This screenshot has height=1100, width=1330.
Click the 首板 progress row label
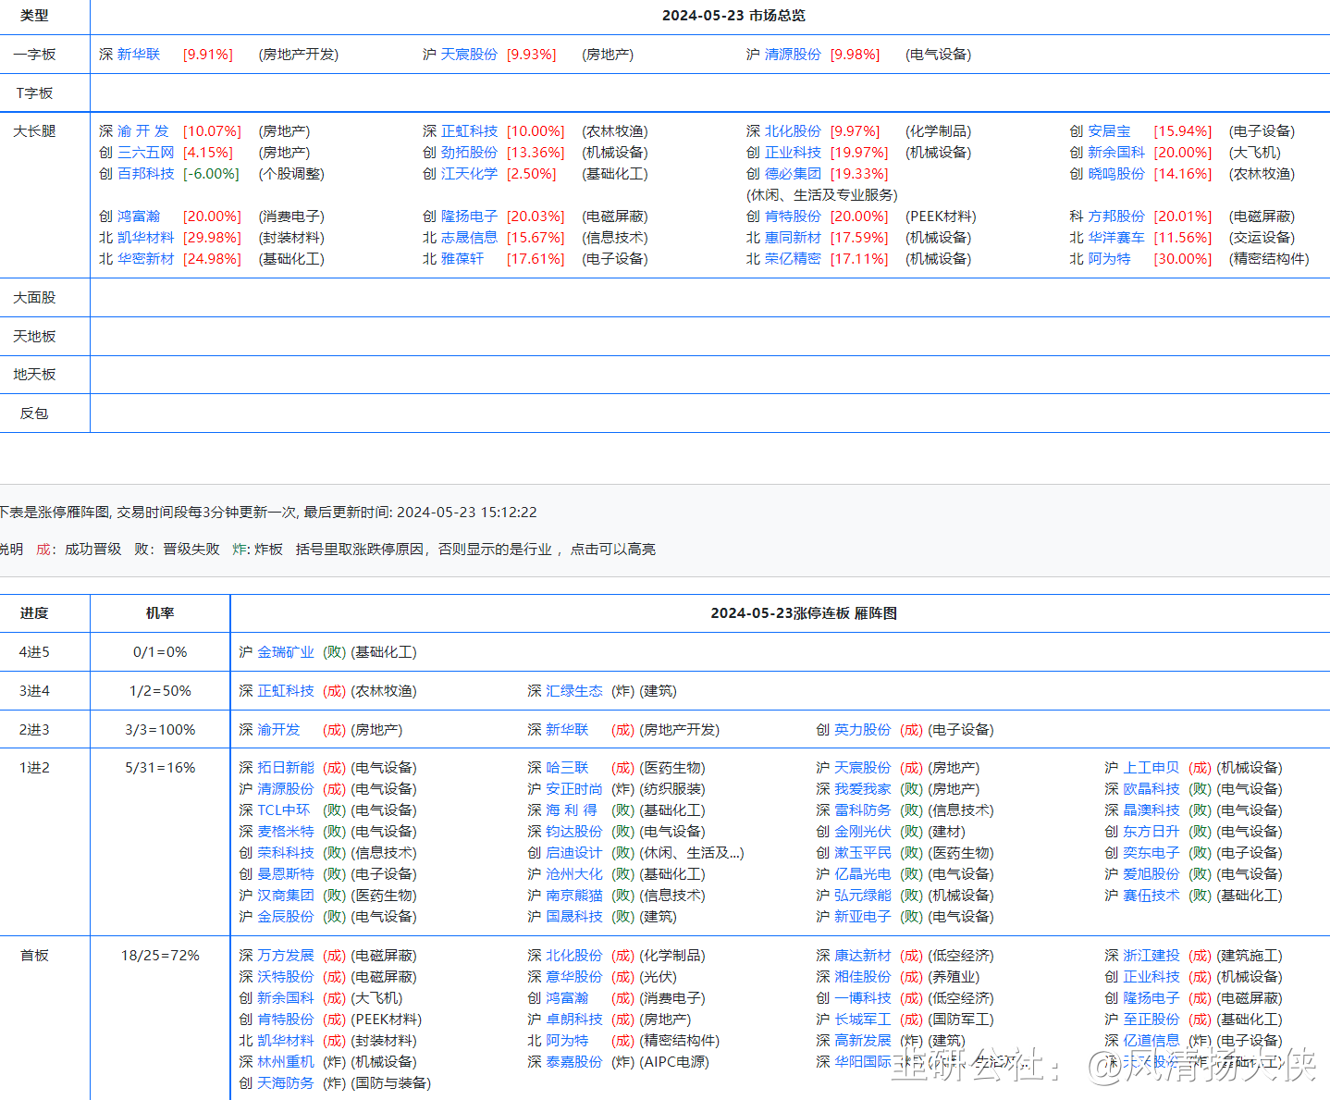(x=34, y=956)
